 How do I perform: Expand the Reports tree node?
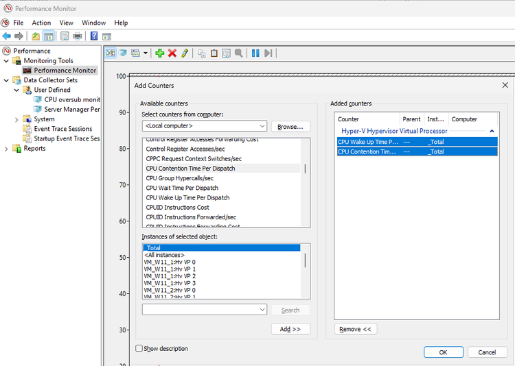[6, 149]
